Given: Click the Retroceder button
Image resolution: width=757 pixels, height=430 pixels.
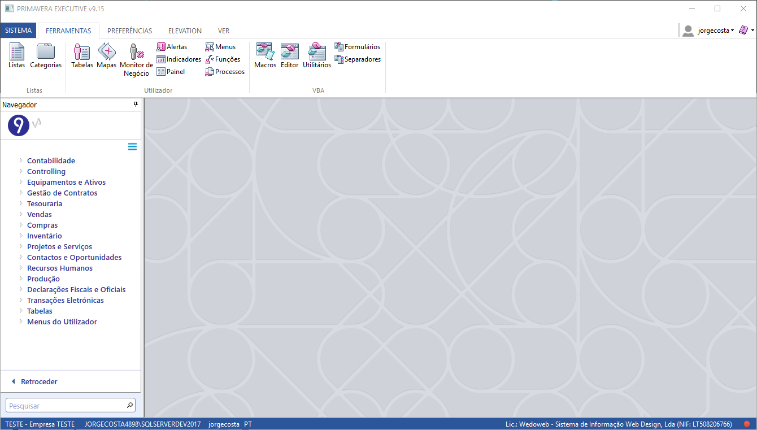Looking at the screenshot, I should pos(38,382).
